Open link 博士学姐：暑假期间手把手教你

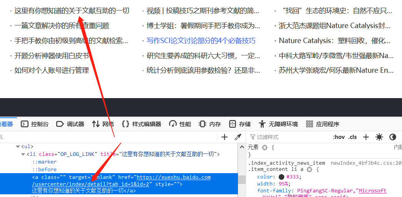(203, 26)
